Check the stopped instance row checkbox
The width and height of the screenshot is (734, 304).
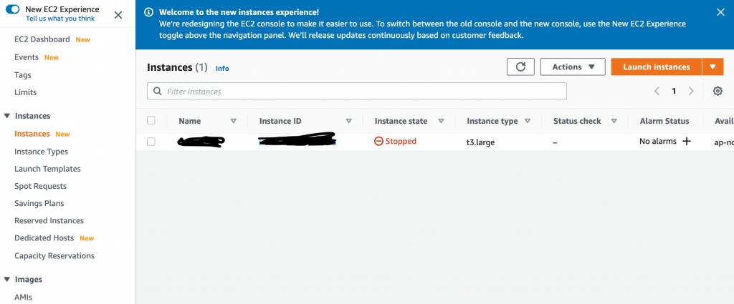(151, 142)
